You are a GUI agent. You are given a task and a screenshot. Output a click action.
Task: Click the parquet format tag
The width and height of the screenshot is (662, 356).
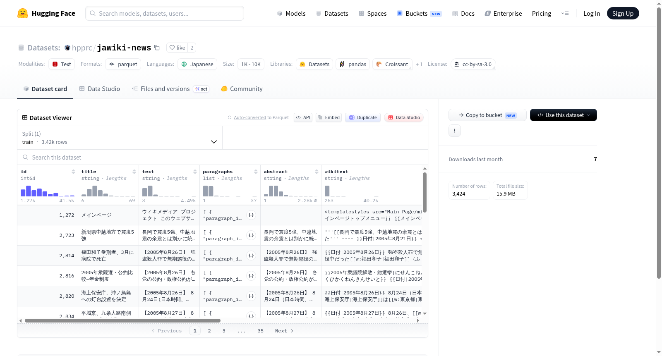[x=123, y=64]
